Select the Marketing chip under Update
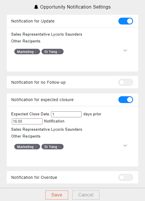The height and width of the screenshot is (201, 145). (25, 52)
